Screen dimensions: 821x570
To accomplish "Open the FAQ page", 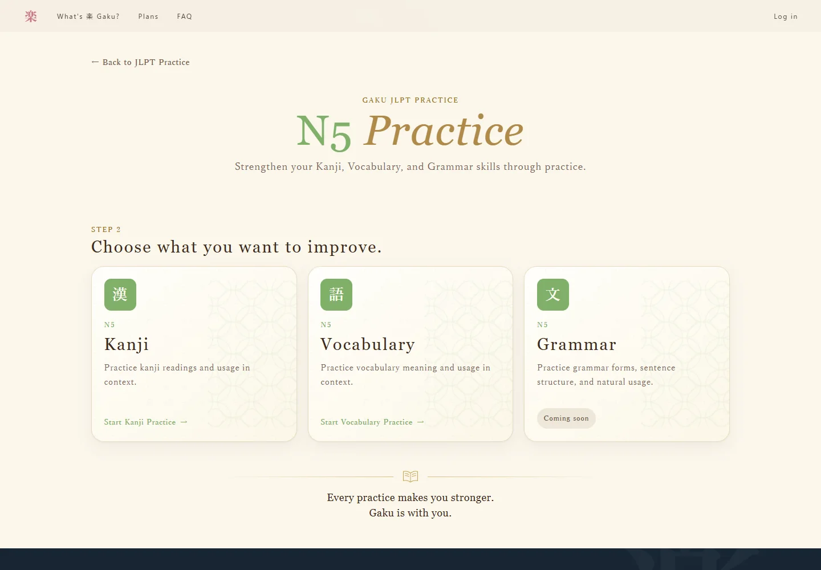I will tap(185, 17).
